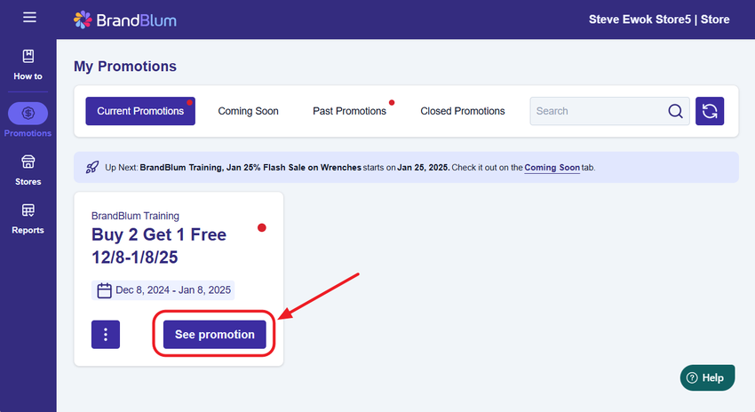Viewport: 755px width, 412px height.
Task: Follow the Coming Soon link in banner
Action: (x=552, y=167)
